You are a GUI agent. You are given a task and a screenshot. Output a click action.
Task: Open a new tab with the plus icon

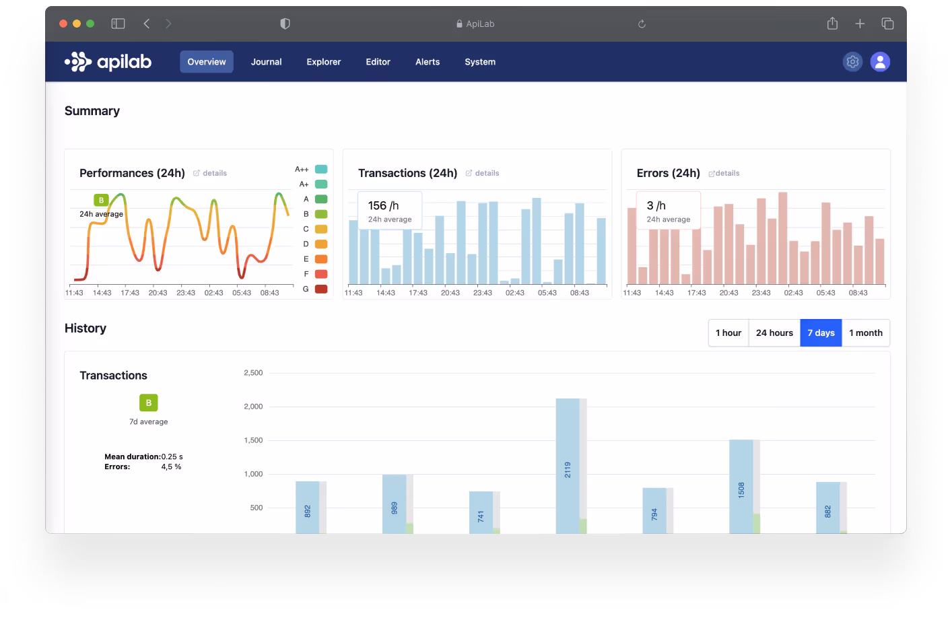[x=860, y=23]
